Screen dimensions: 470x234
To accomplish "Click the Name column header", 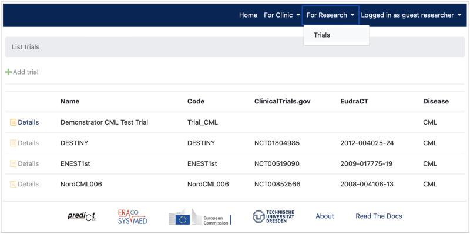I will pos(70,101).
